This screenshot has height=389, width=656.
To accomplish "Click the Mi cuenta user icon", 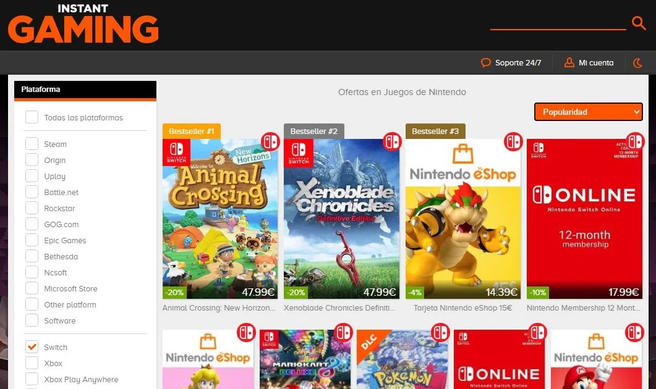I will (569, 63).
